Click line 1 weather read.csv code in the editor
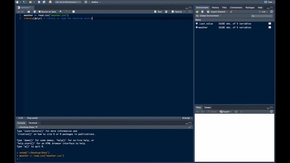This screenshot has height=163, width=290. 46,15
